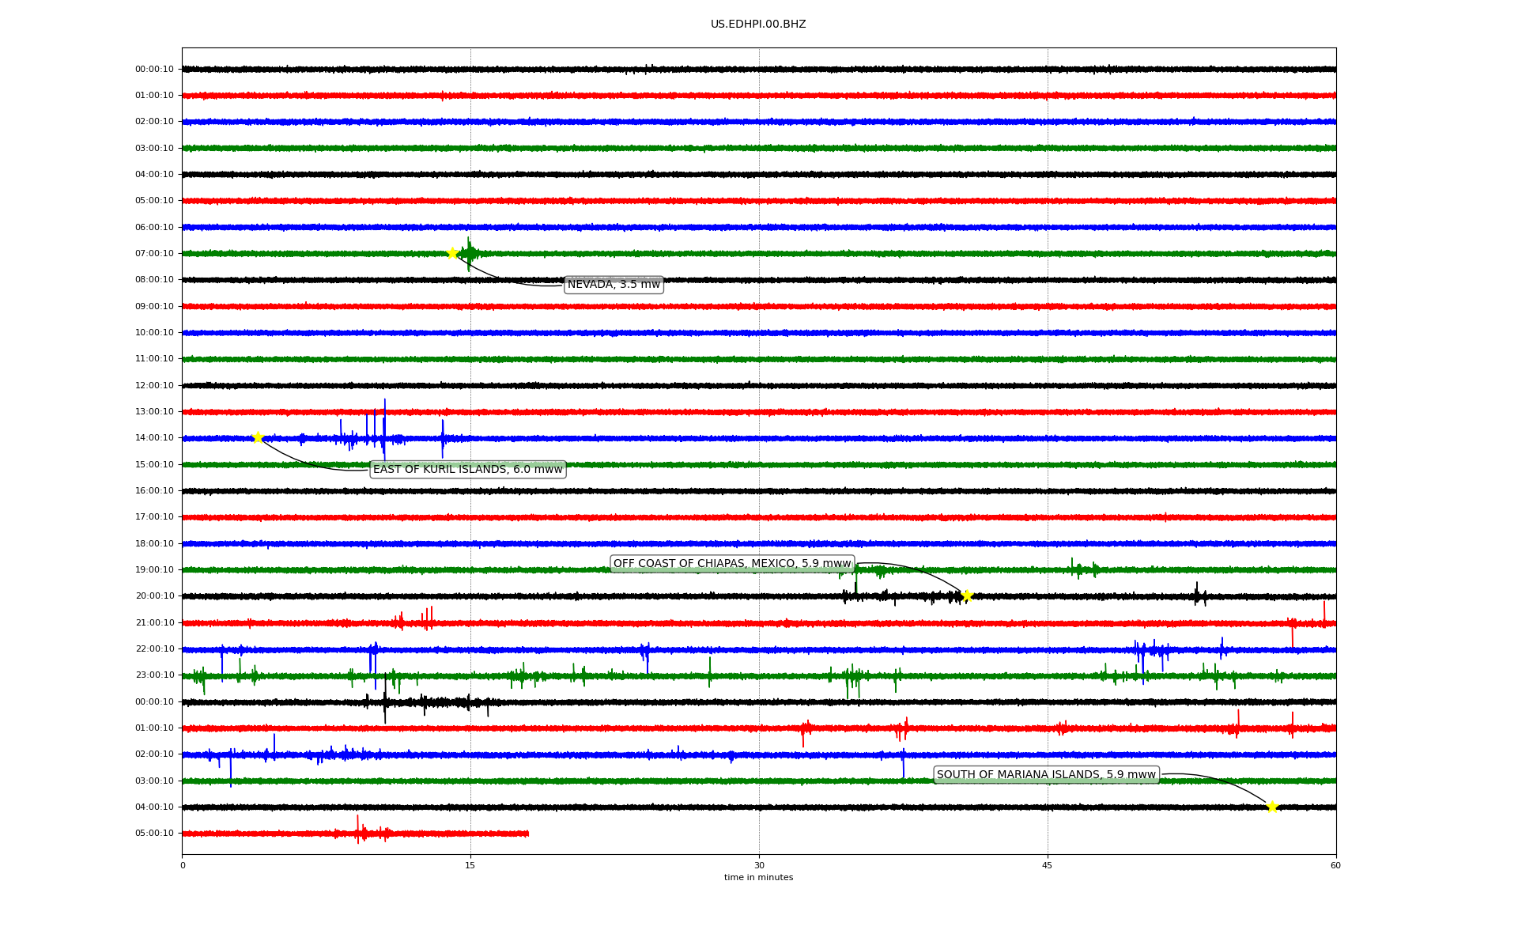Click the 23:00:10 time label
The image size is (1518, 949).
154,675
